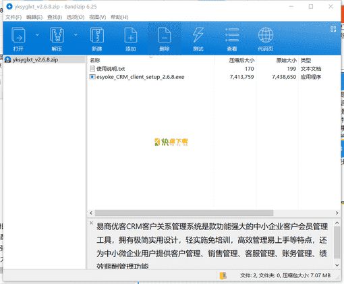
Task: Maximize the Bandizip window
Action: point(311,7)
